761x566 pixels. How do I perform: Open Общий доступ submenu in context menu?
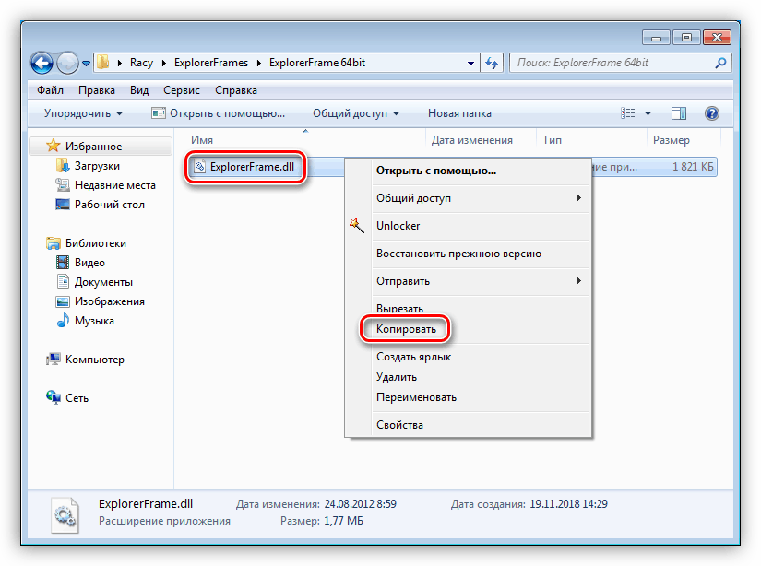[x=469, y=198]
